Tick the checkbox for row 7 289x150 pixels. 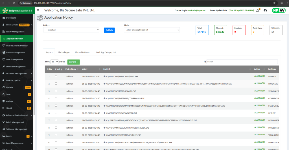(x=56, y=120)
